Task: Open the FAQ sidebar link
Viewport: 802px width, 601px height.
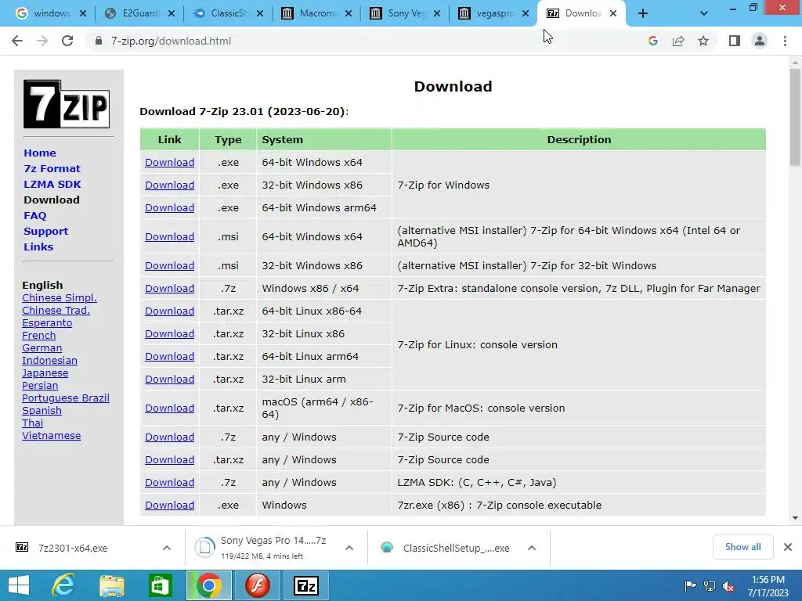Action: coord(34,216)
